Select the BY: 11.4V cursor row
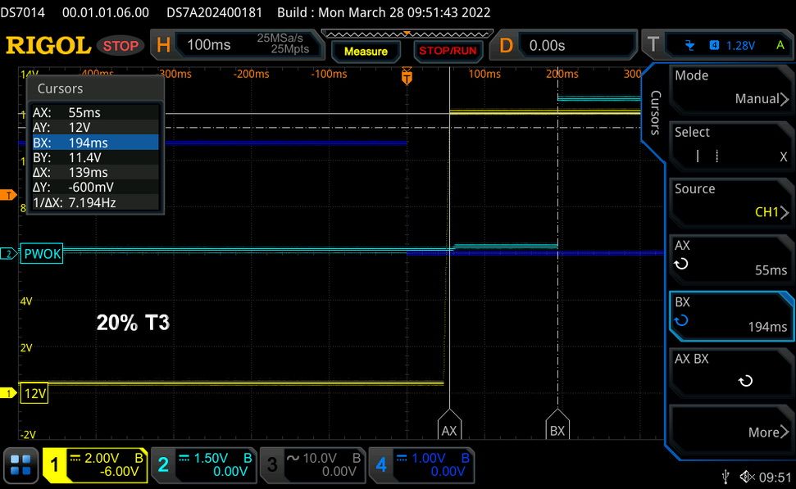The image size is (796, 489). click(95, 157)
